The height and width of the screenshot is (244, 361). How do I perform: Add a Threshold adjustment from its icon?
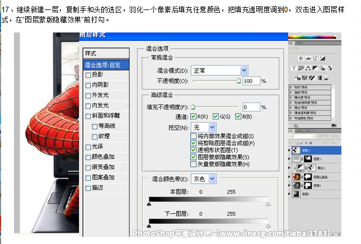pos(312,78)
